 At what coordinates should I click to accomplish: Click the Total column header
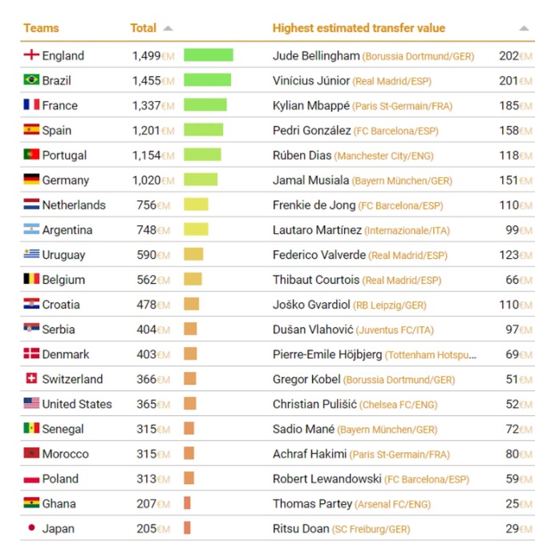coord(143,28)
